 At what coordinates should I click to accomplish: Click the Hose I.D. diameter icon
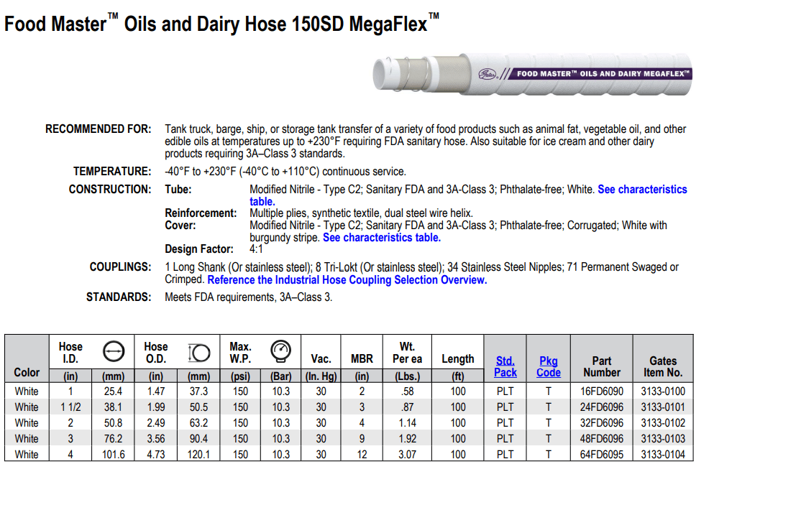pos(114,352)
